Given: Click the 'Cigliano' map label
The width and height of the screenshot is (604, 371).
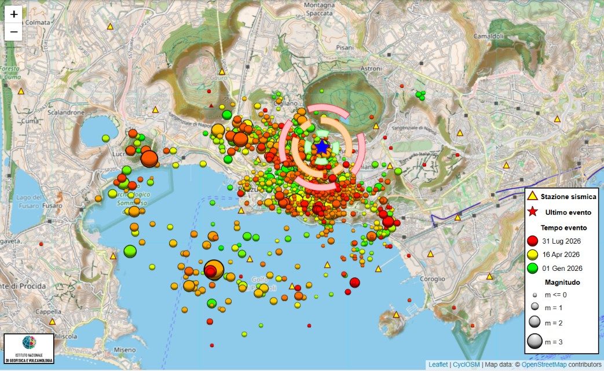Looking at the screenshot, I should [286, 103].
